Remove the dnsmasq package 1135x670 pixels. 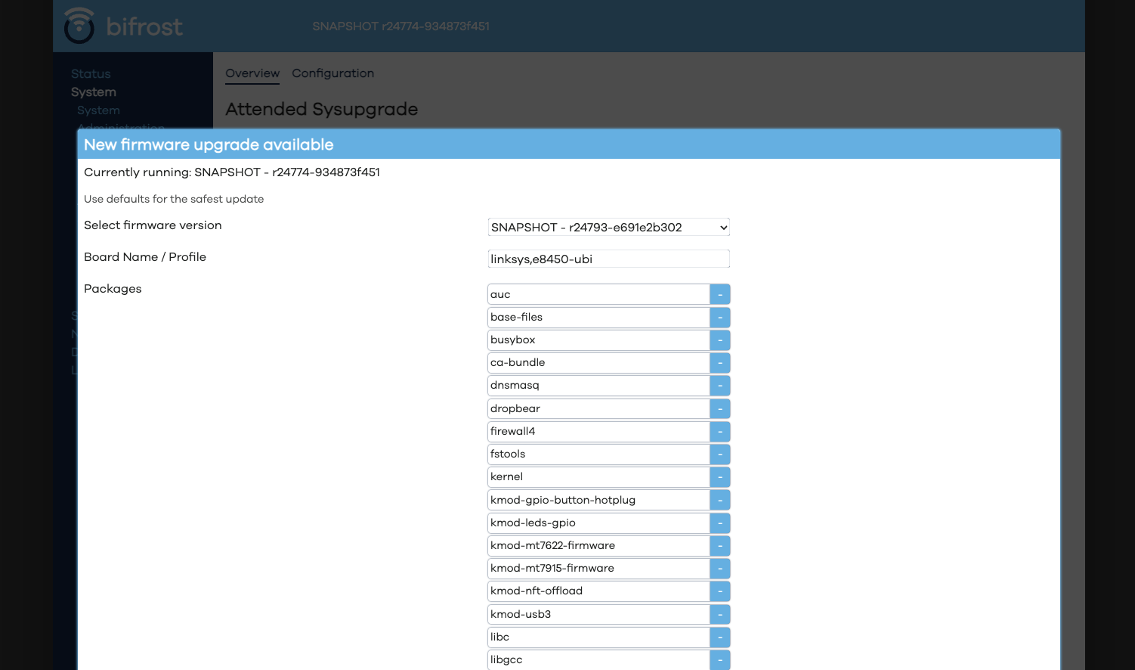tap(719, 385)
